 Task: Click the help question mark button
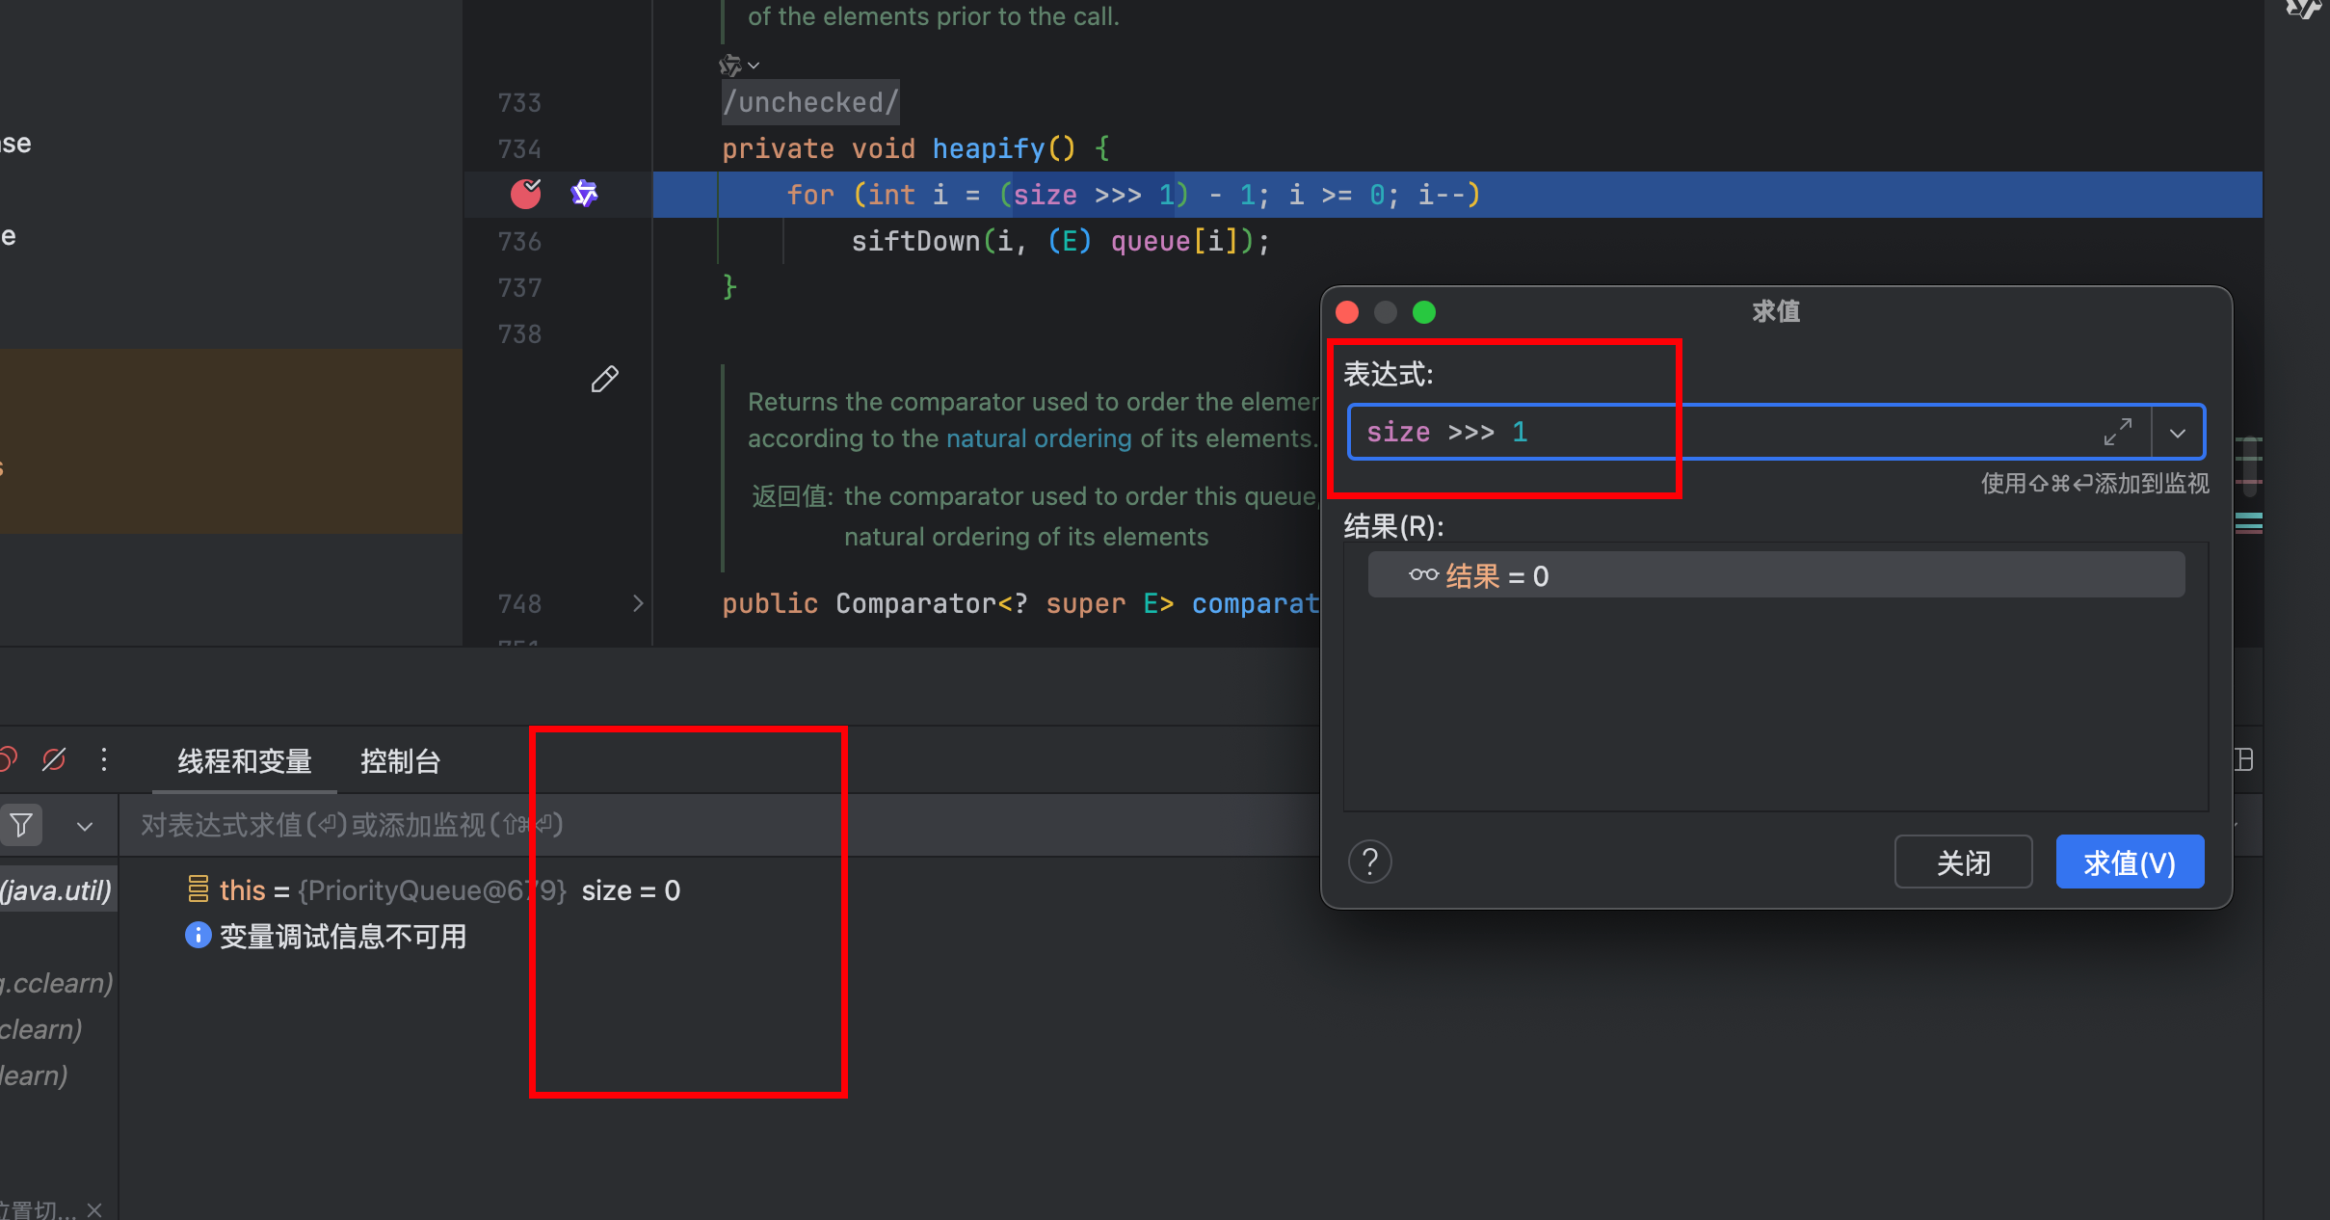(1369, 862)
